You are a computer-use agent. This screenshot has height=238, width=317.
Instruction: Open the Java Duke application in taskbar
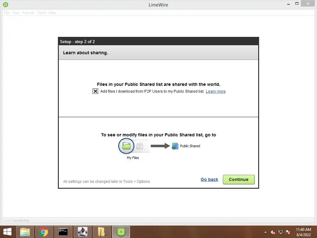point(83,232)
